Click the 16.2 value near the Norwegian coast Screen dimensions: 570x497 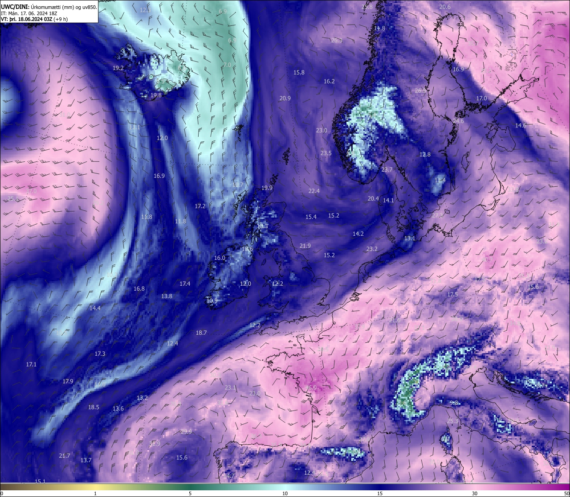point(329,81)
